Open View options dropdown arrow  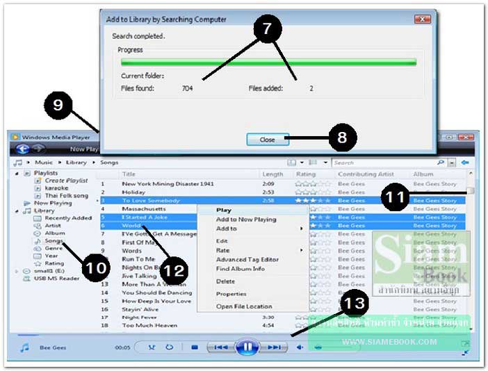[x=325, y=163]
